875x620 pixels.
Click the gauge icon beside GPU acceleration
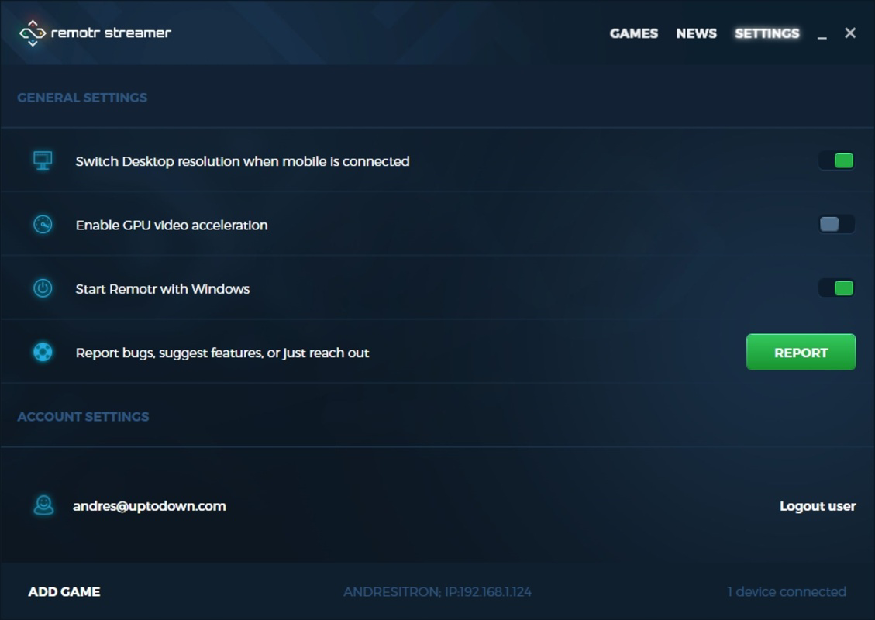43,224
